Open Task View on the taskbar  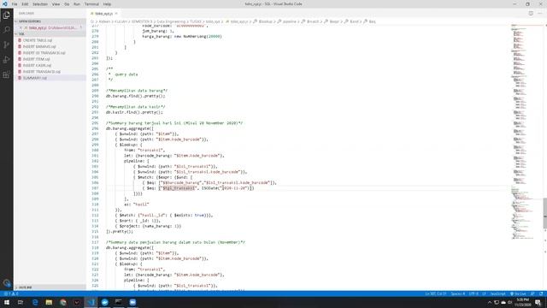(21, 302)
